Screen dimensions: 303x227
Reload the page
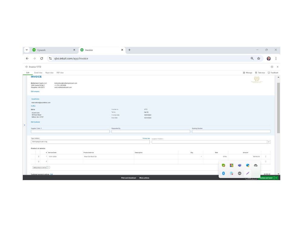pos(42,58)
